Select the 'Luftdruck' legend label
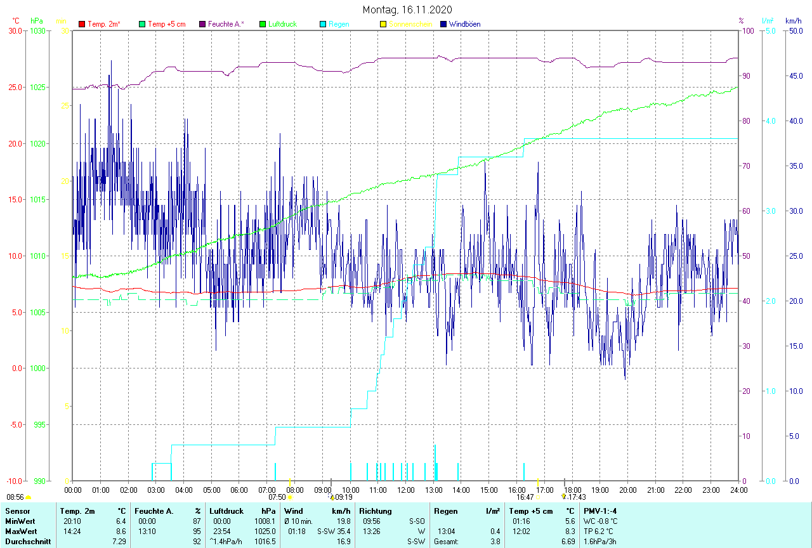Viewport: 812px width, 548px height. pos(284,24)
